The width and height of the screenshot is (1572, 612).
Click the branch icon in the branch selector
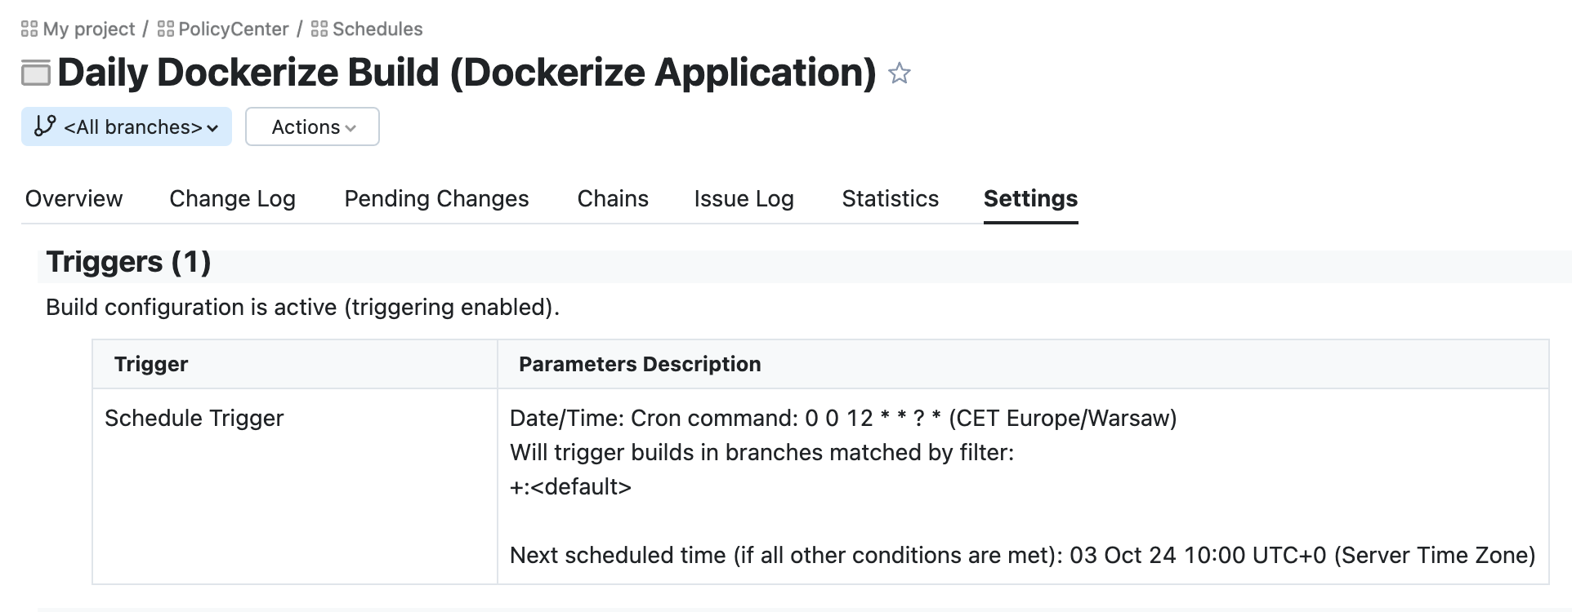click(45, 126)
